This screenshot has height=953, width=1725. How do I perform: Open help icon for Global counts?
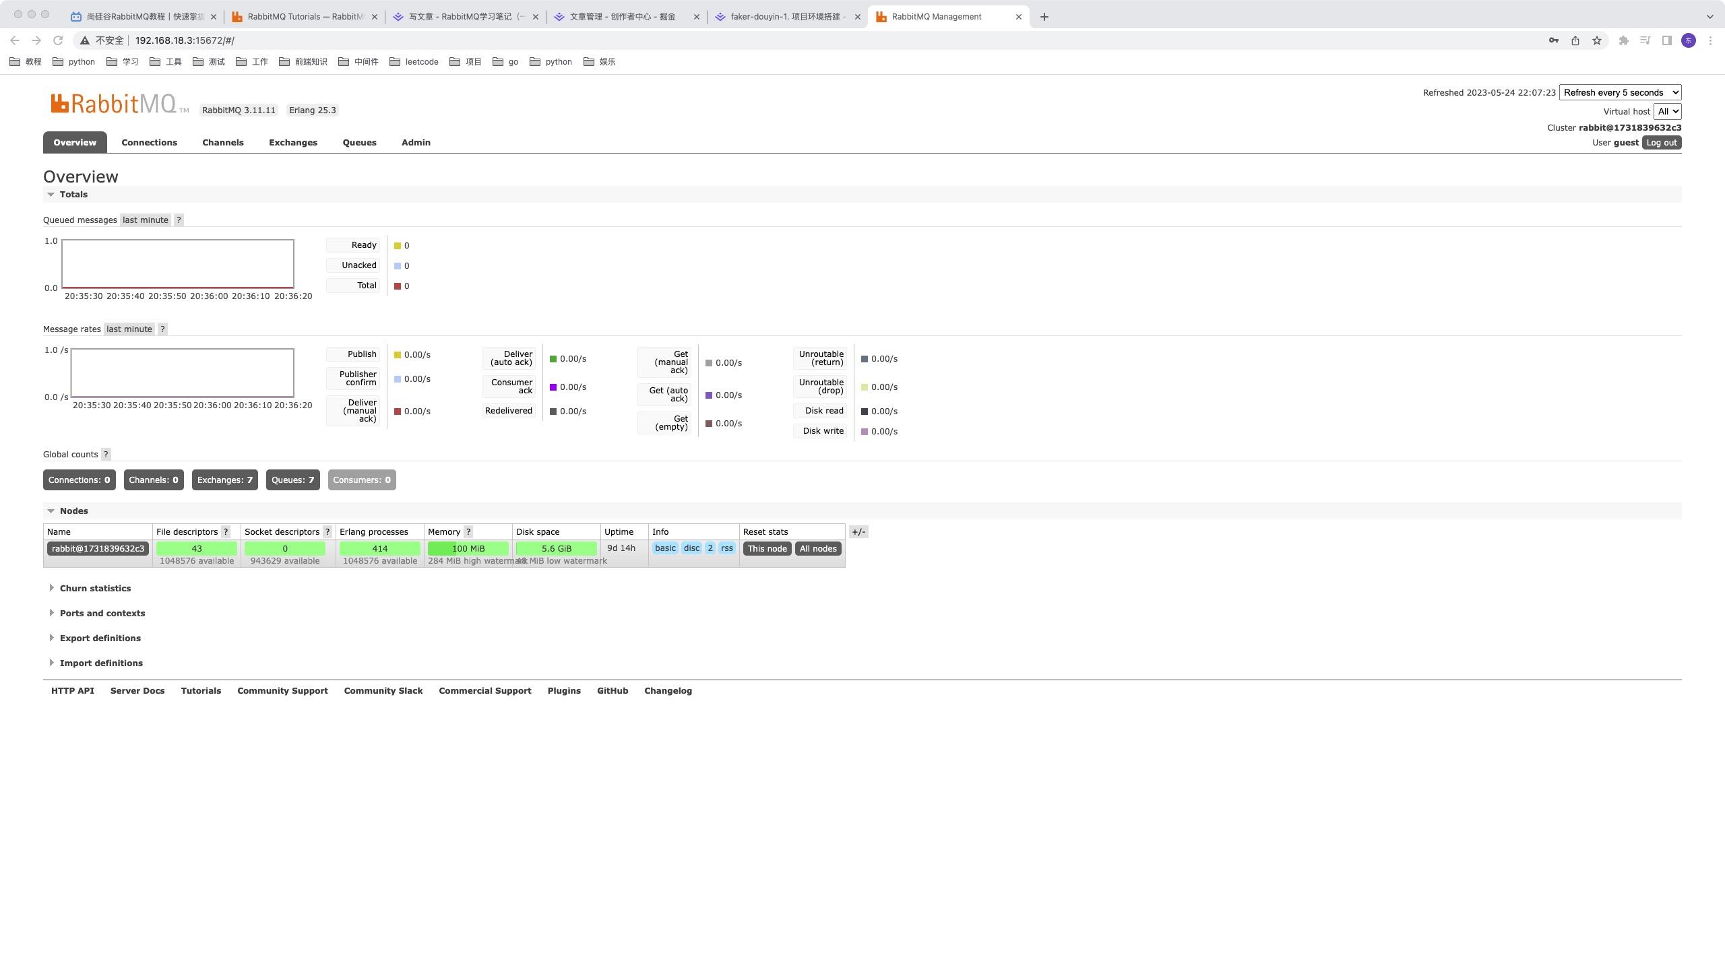click(106, 455)
